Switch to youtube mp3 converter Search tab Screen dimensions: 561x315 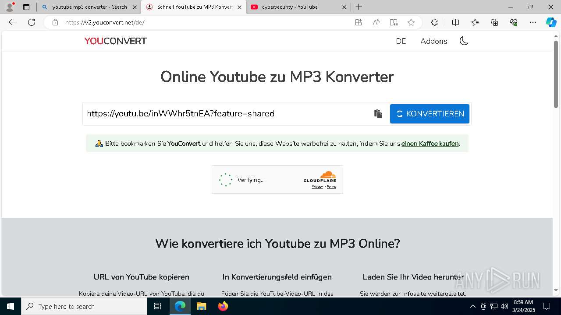[x=89, y=7]
